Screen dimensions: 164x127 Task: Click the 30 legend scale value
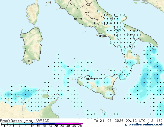pos(56,126)
